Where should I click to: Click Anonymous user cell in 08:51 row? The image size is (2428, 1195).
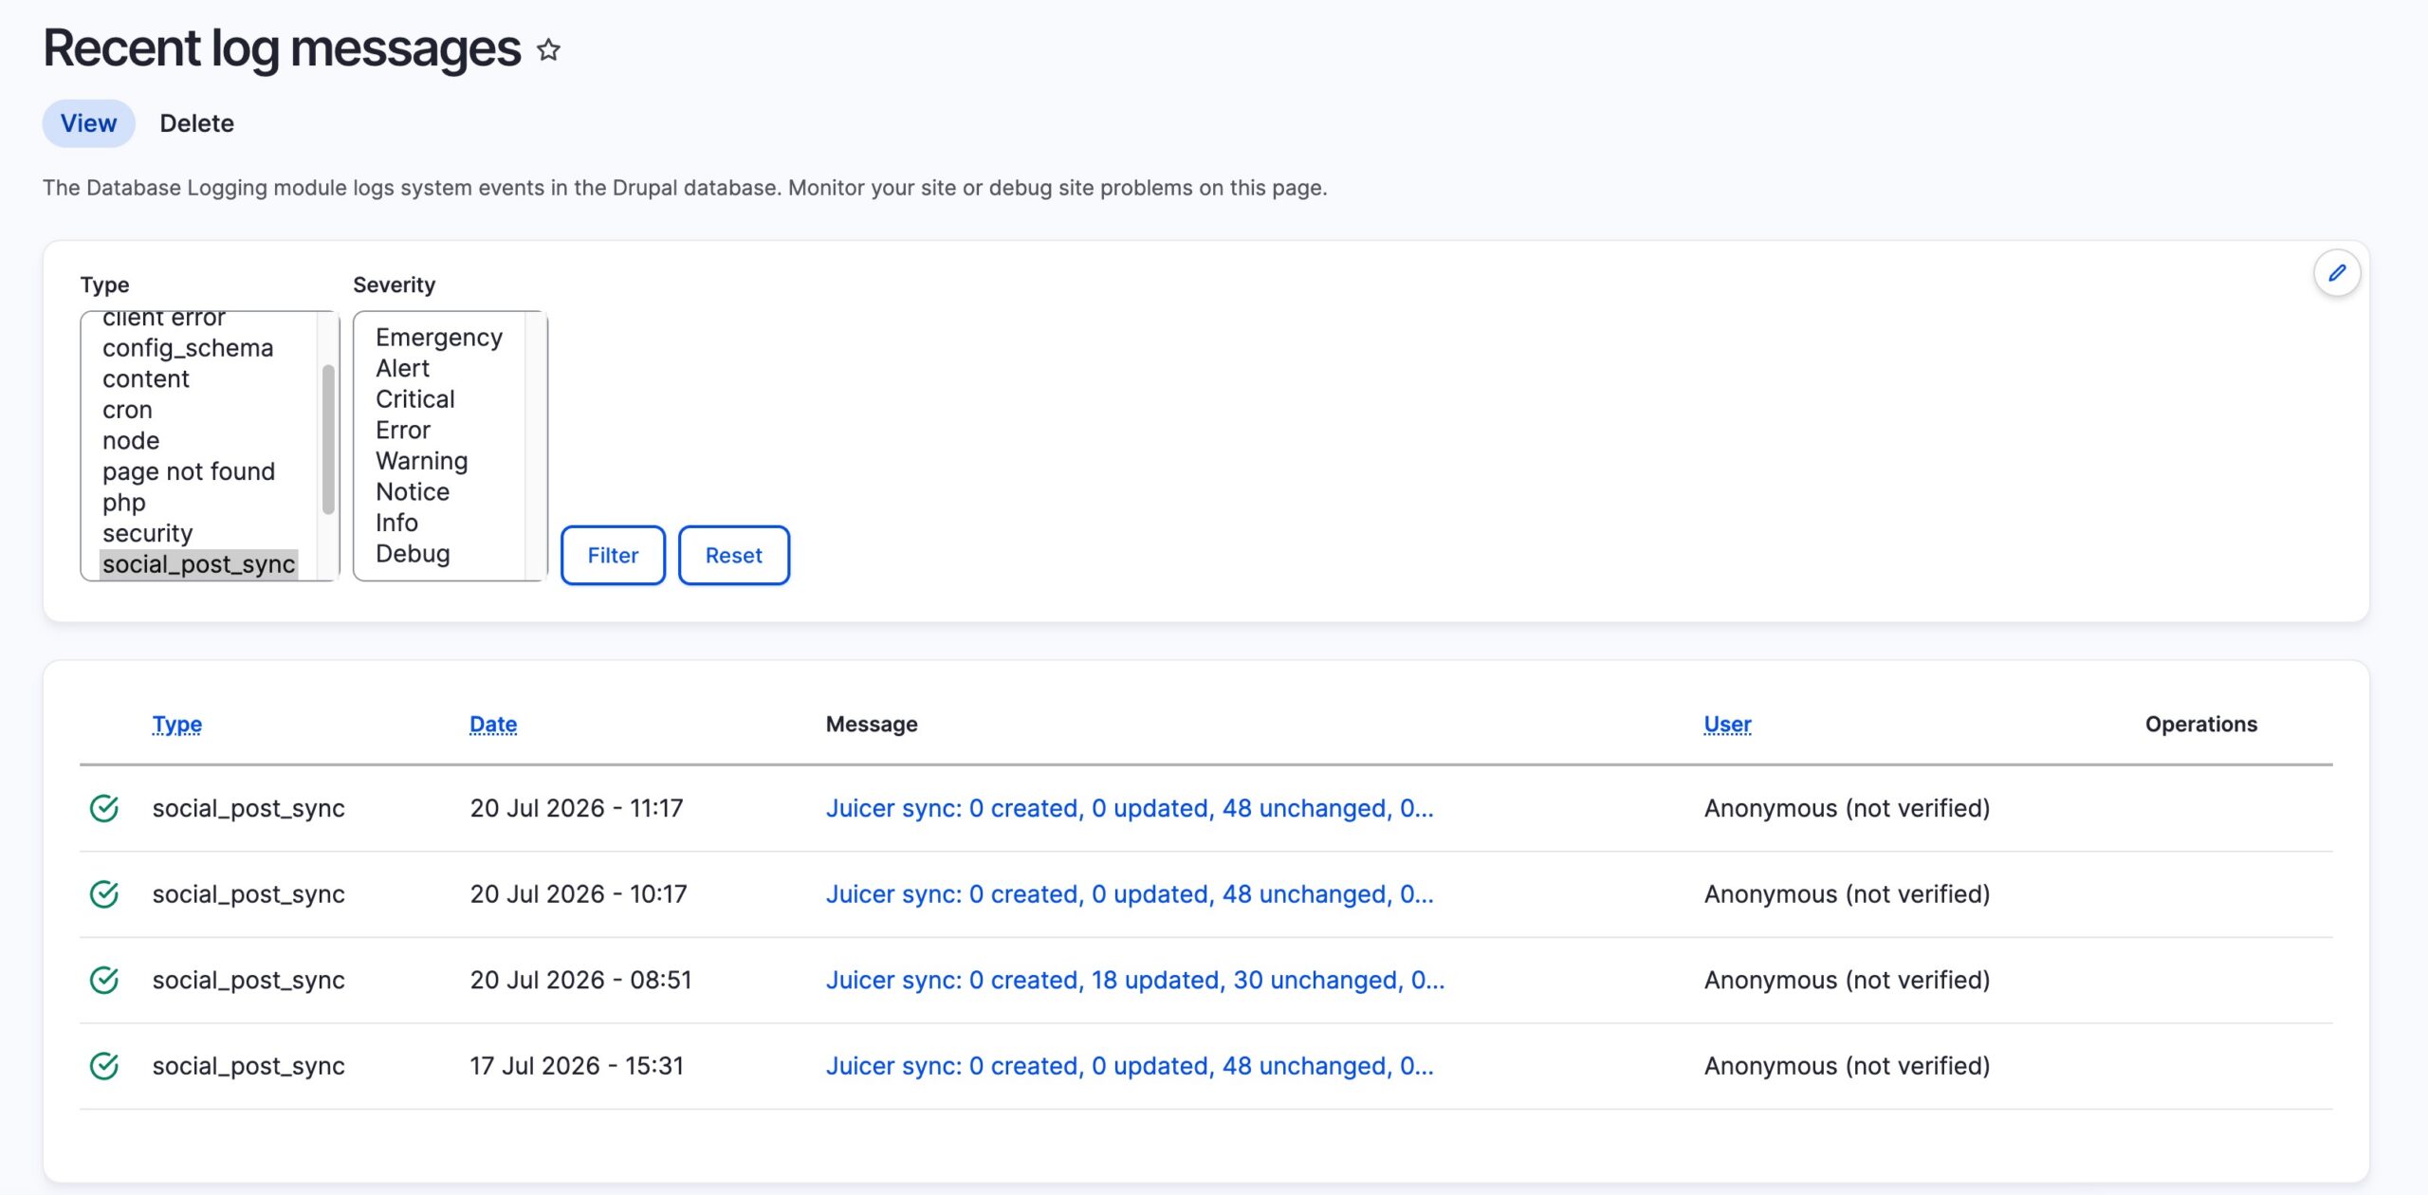(x=1847, y=980)
